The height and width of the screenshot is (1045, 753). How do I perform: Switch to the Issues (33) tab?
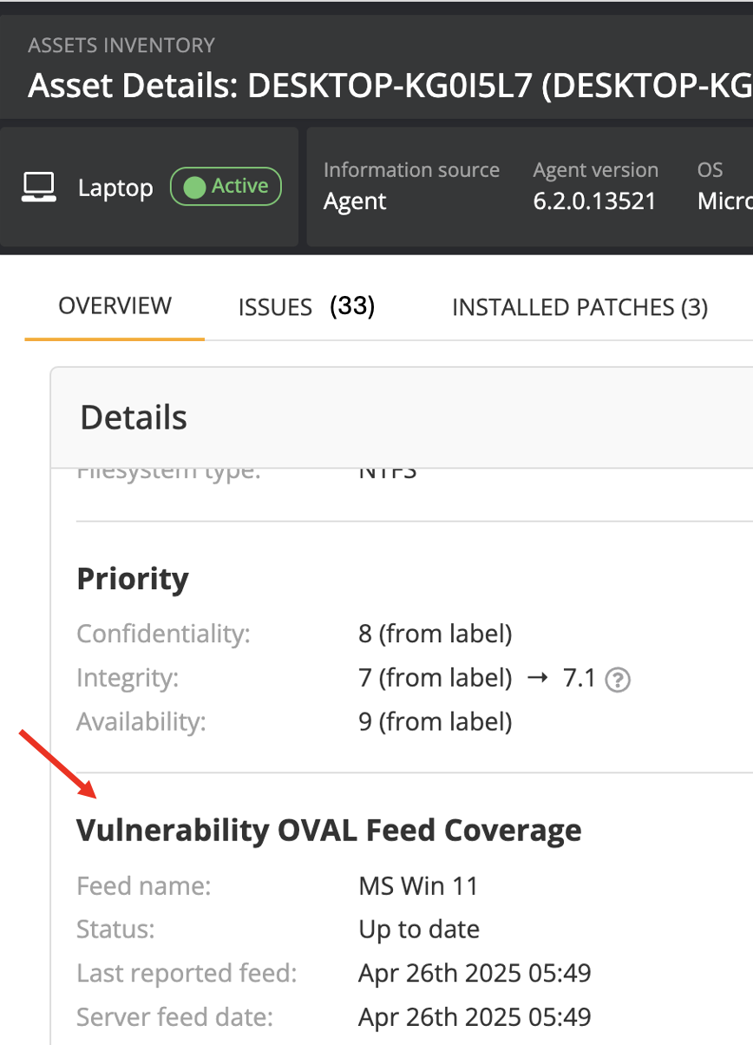[x=306, y=306]
